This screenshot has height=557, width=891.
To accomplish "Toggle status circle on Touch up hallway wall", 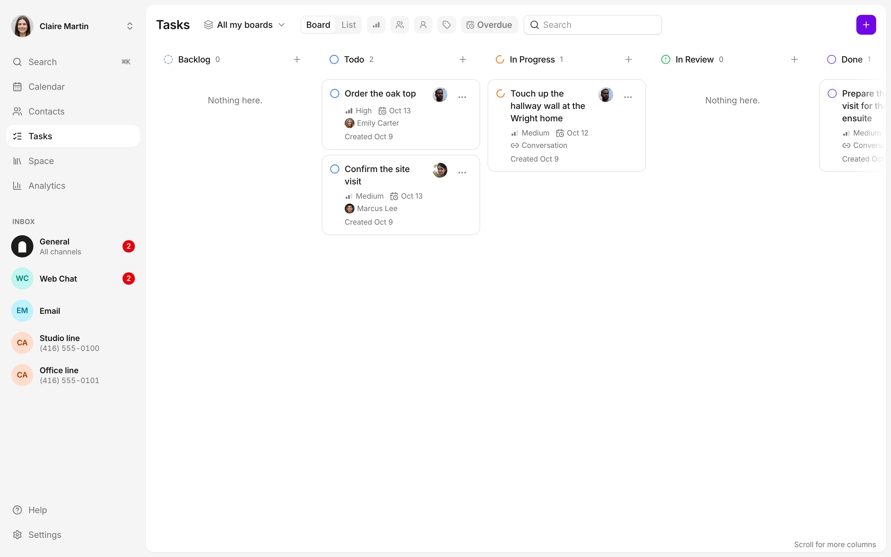I will (x=500, y=93).
